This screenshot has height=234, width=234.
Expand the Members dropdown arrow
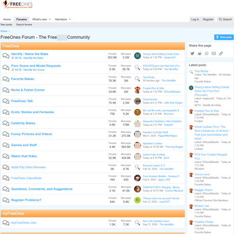(x=70, y=19)
